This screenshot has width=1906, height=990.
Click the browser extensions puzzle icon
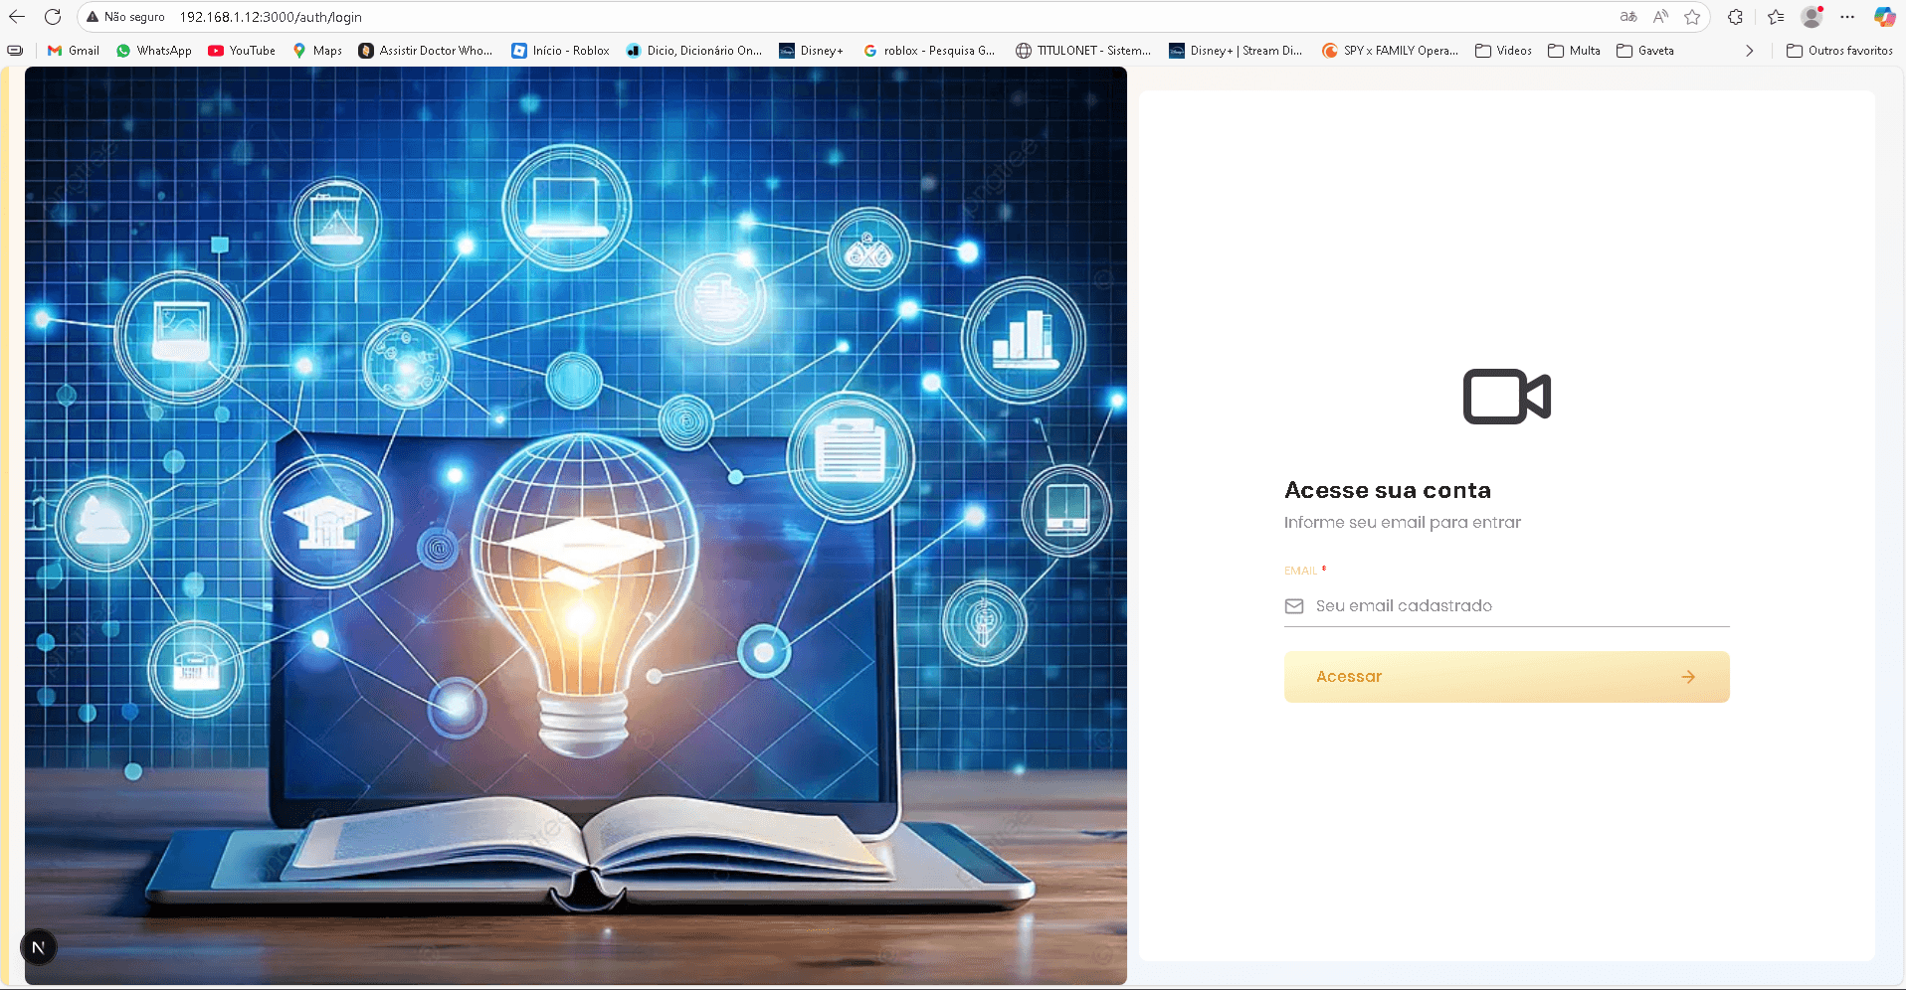click(x=1735, y=17)
